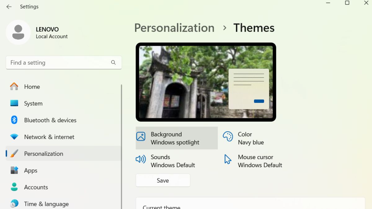
Task: Click the back arrow at top left
Action: click(9, 6)
